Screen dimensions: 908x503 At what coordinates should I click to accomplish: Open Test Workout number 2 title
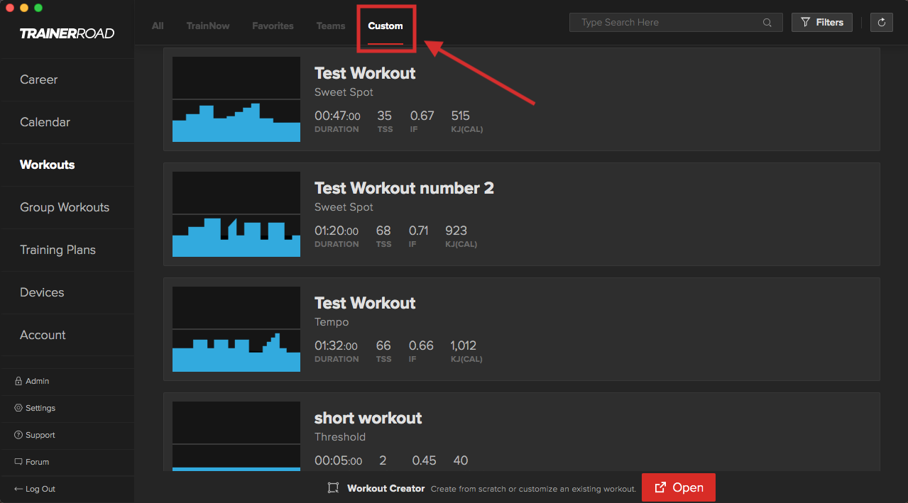(x=404, y=188)
